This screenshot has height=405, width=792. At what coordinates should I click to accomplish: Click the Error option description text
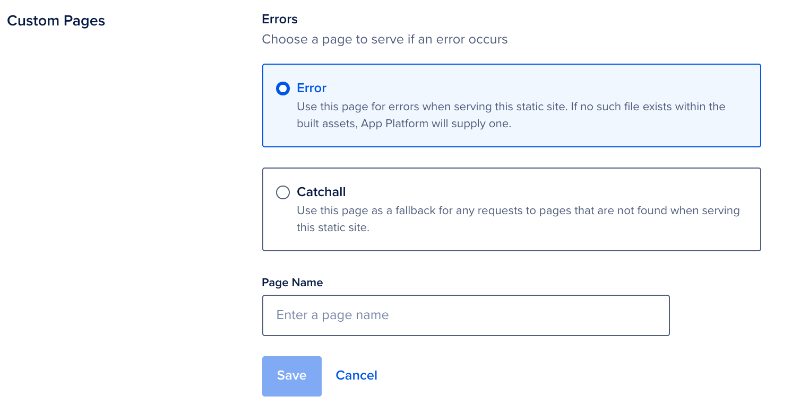click(511, 115)
